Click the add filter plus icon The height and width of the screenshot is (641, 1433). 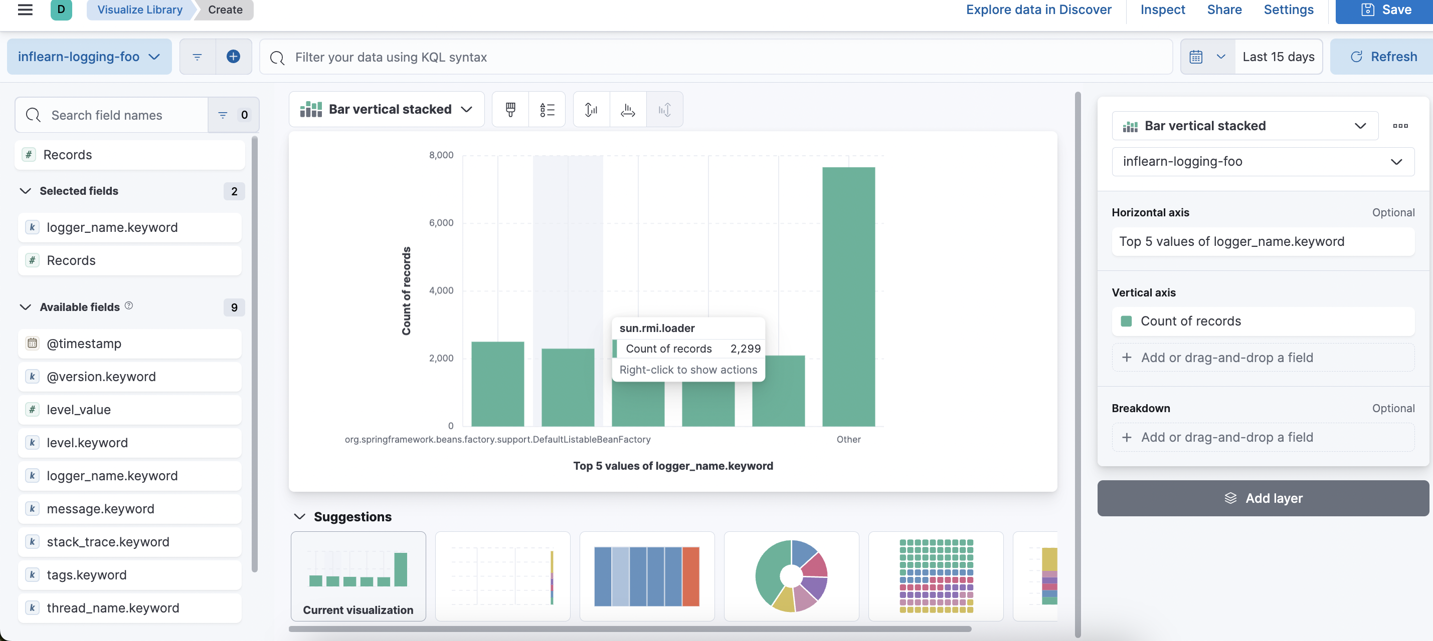pos(233,57)
